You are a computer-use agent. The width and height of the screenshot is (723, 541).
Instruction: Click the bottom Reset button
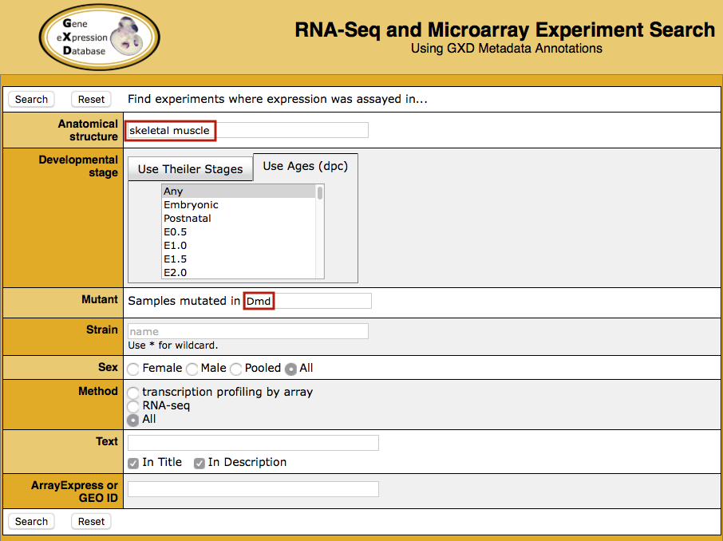click(x=91, y=521)
